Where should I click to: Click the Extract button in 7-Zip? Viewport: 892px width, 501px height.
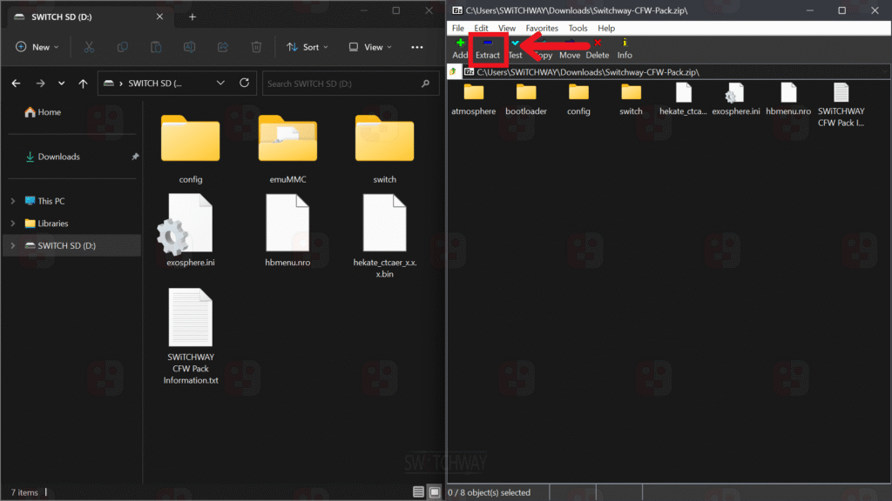pyautogui.click(x=488, y=49)
